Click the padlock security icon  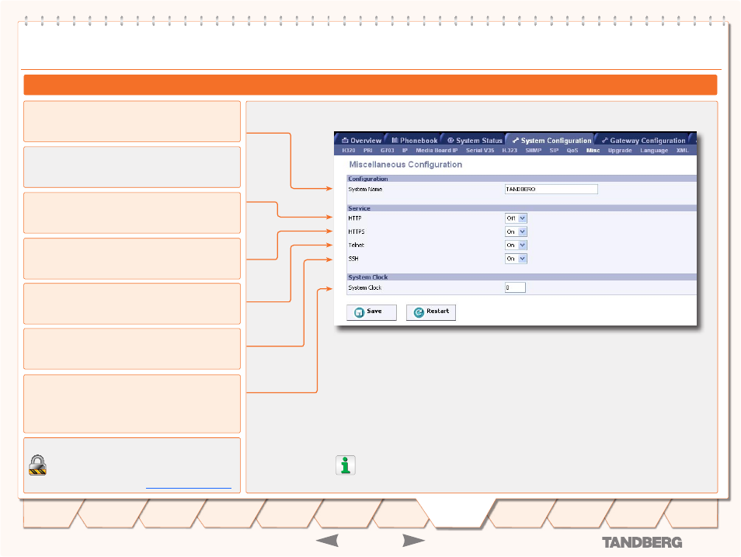pos(37,465)
